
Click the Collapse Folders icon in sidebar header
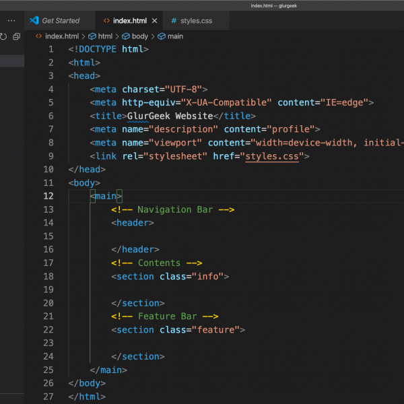(x=16, y=36)
